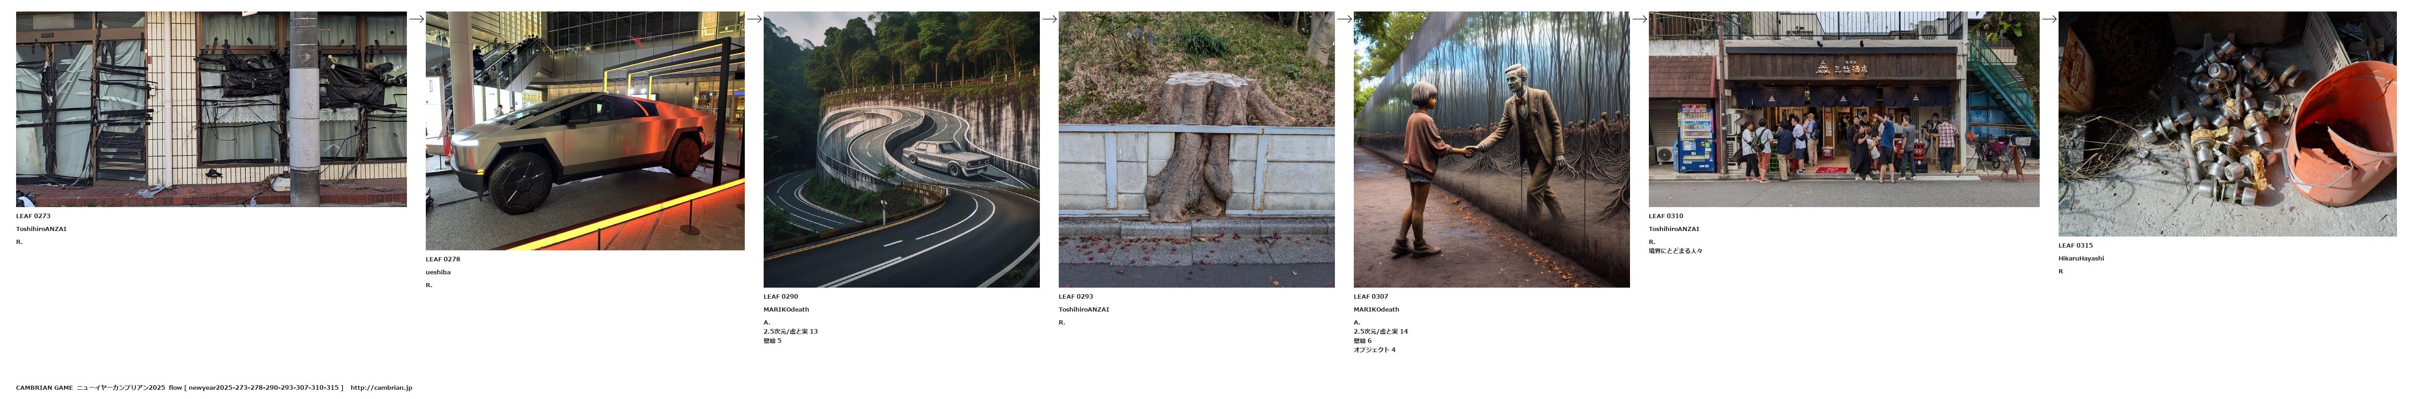Click the arrow before the bucket photo
This screenshot has width=2413, height=399.
pyautogui.click(x=2048, y=18)
